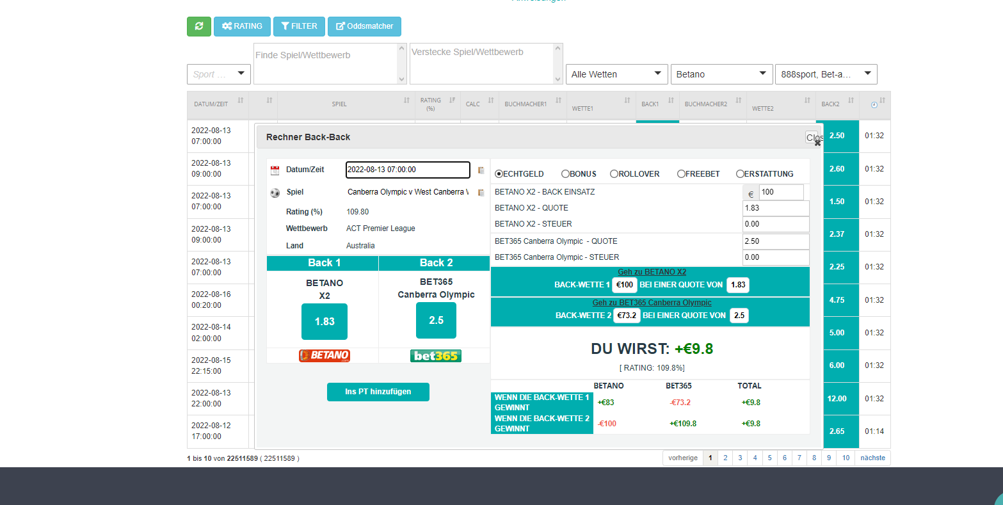Open the RATING settings button
1003x505 pixels.
click(242, 26)
